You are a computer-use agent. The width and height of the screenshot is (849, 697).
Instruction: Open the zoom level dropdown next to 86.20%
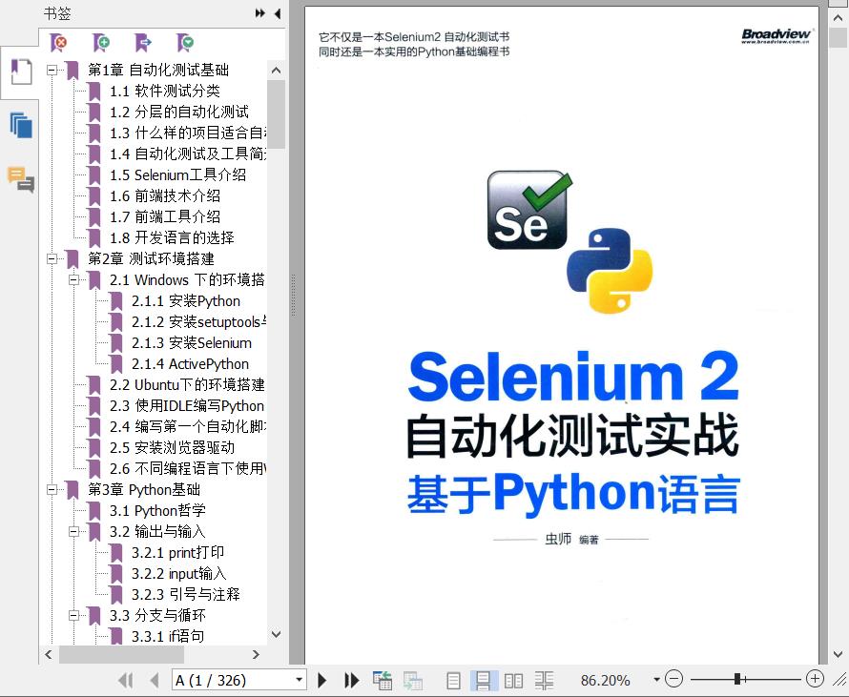coord(656,680)
